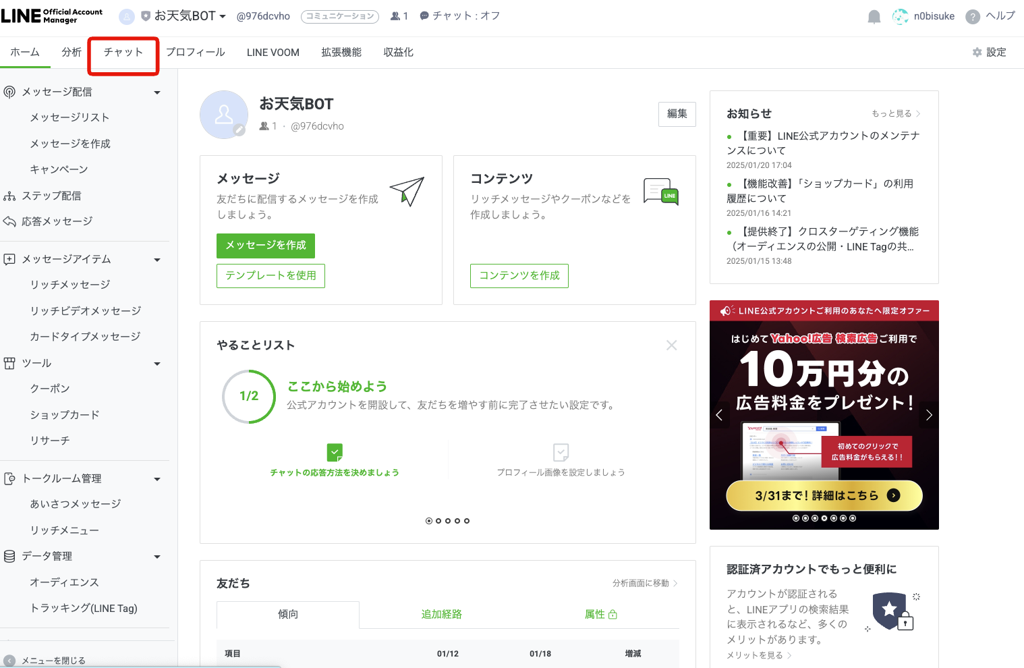
Task: Close the やることリスト panel
Action: pyautogui.click(x=672, y=345)
